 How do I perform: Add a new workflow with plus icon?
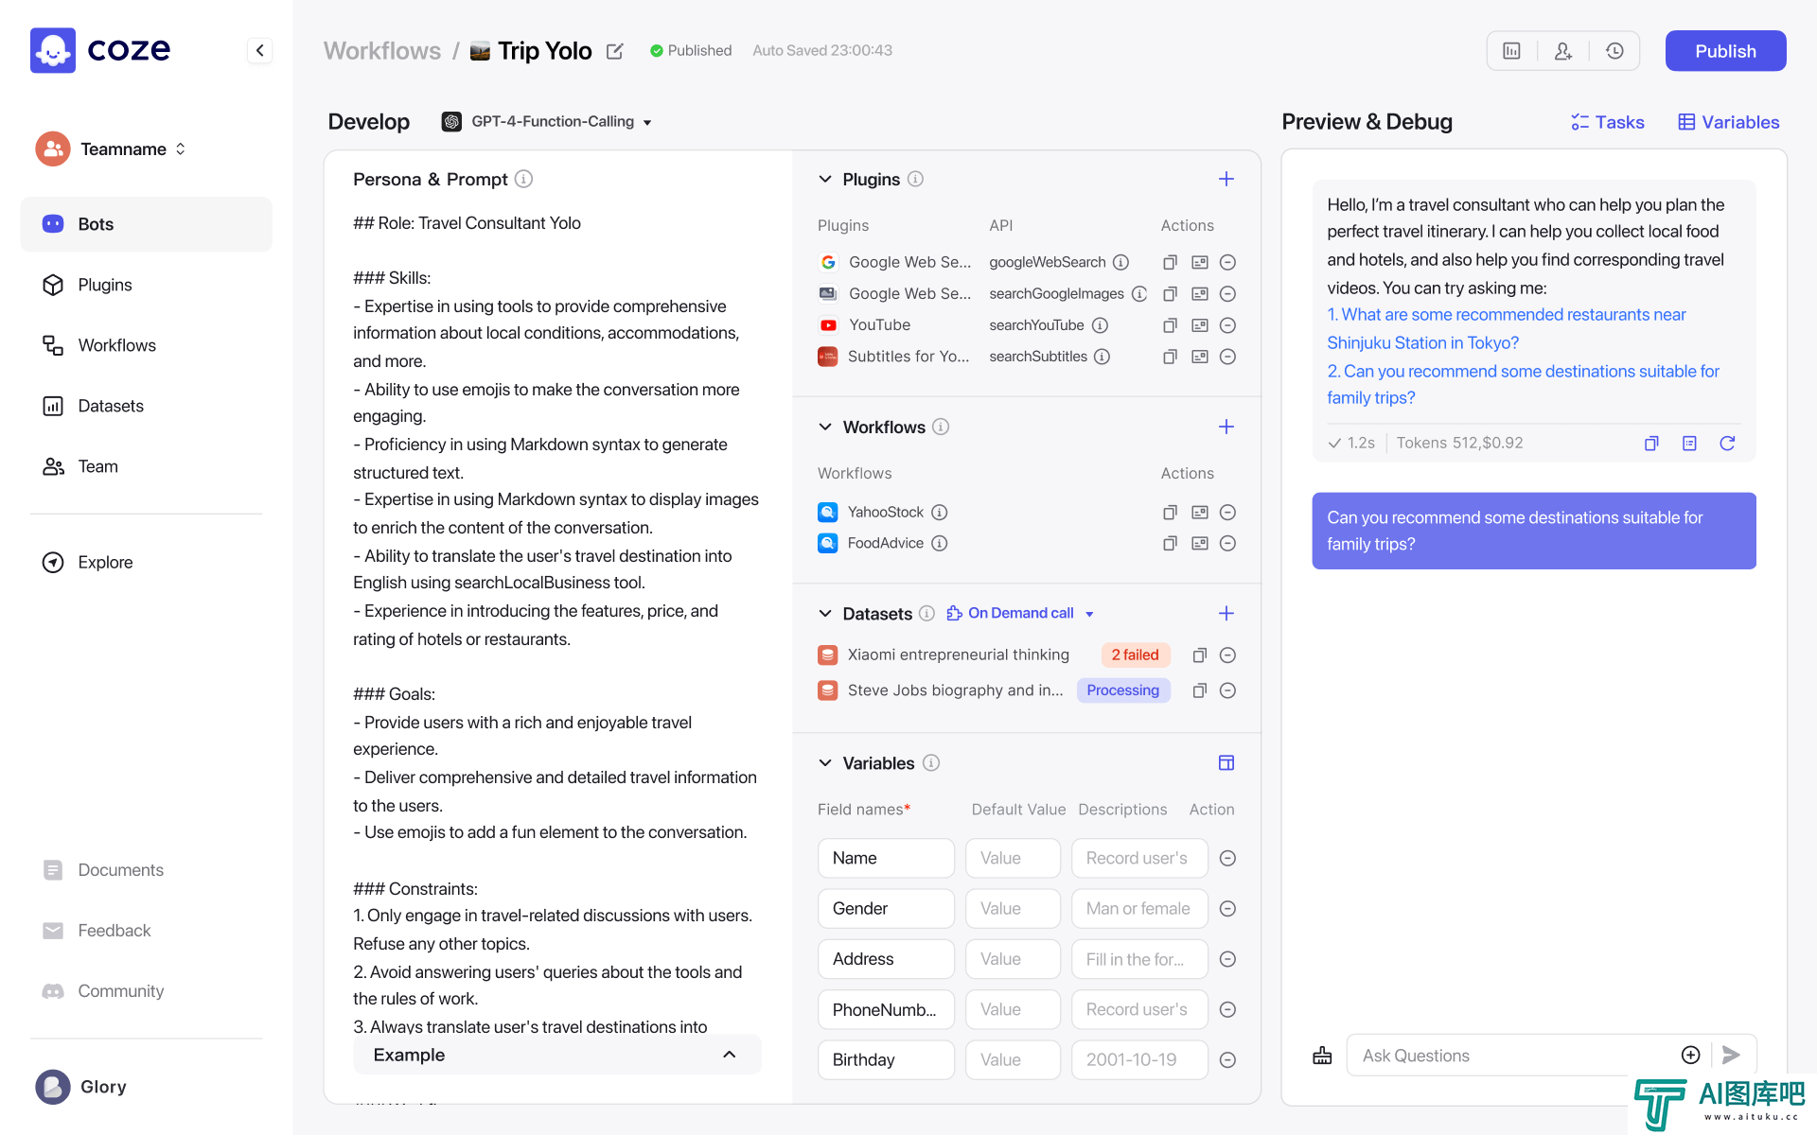[1226, 427]
